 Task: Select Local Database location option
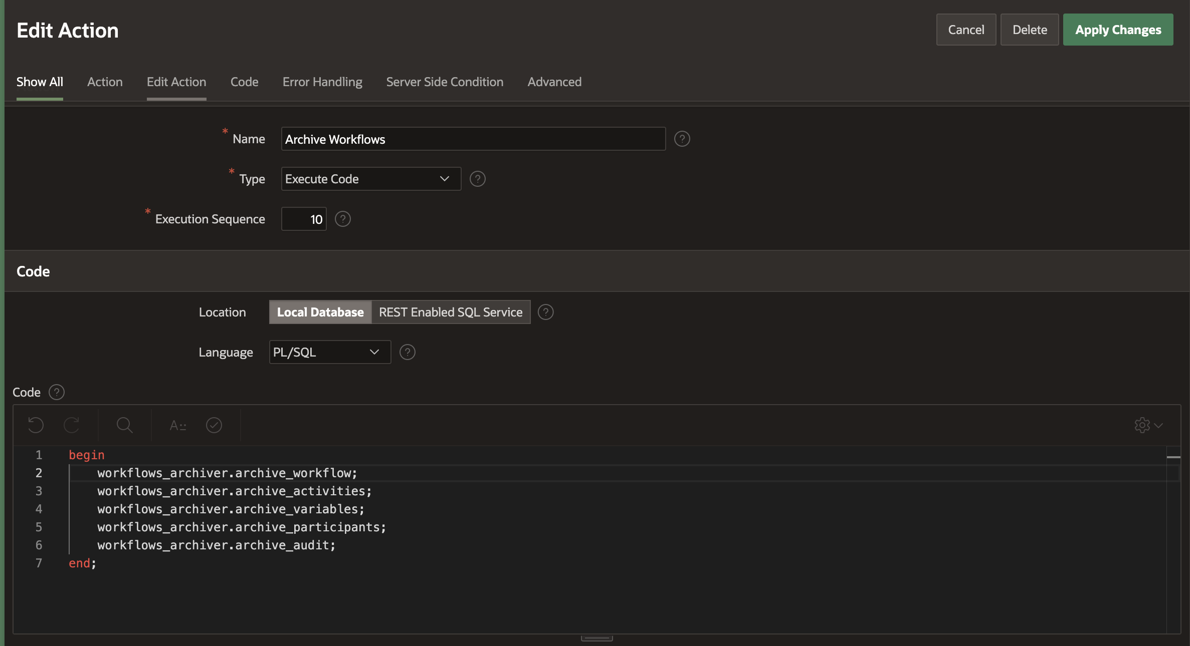pos(320,312)
